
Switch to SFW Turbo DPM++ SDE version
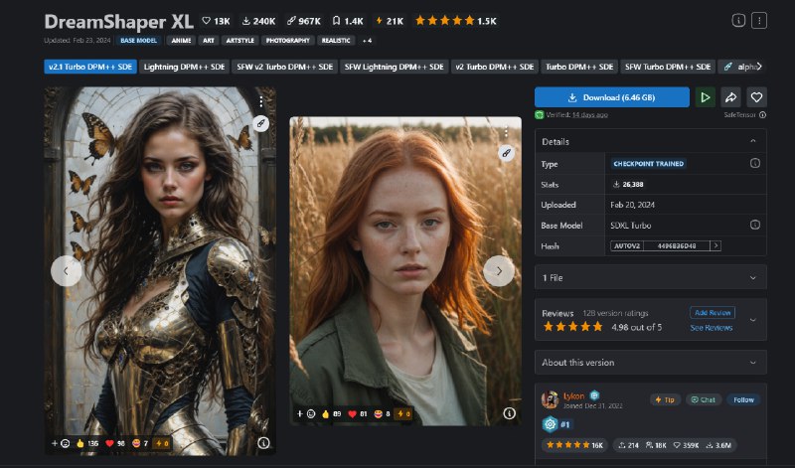tap(668, 67)
